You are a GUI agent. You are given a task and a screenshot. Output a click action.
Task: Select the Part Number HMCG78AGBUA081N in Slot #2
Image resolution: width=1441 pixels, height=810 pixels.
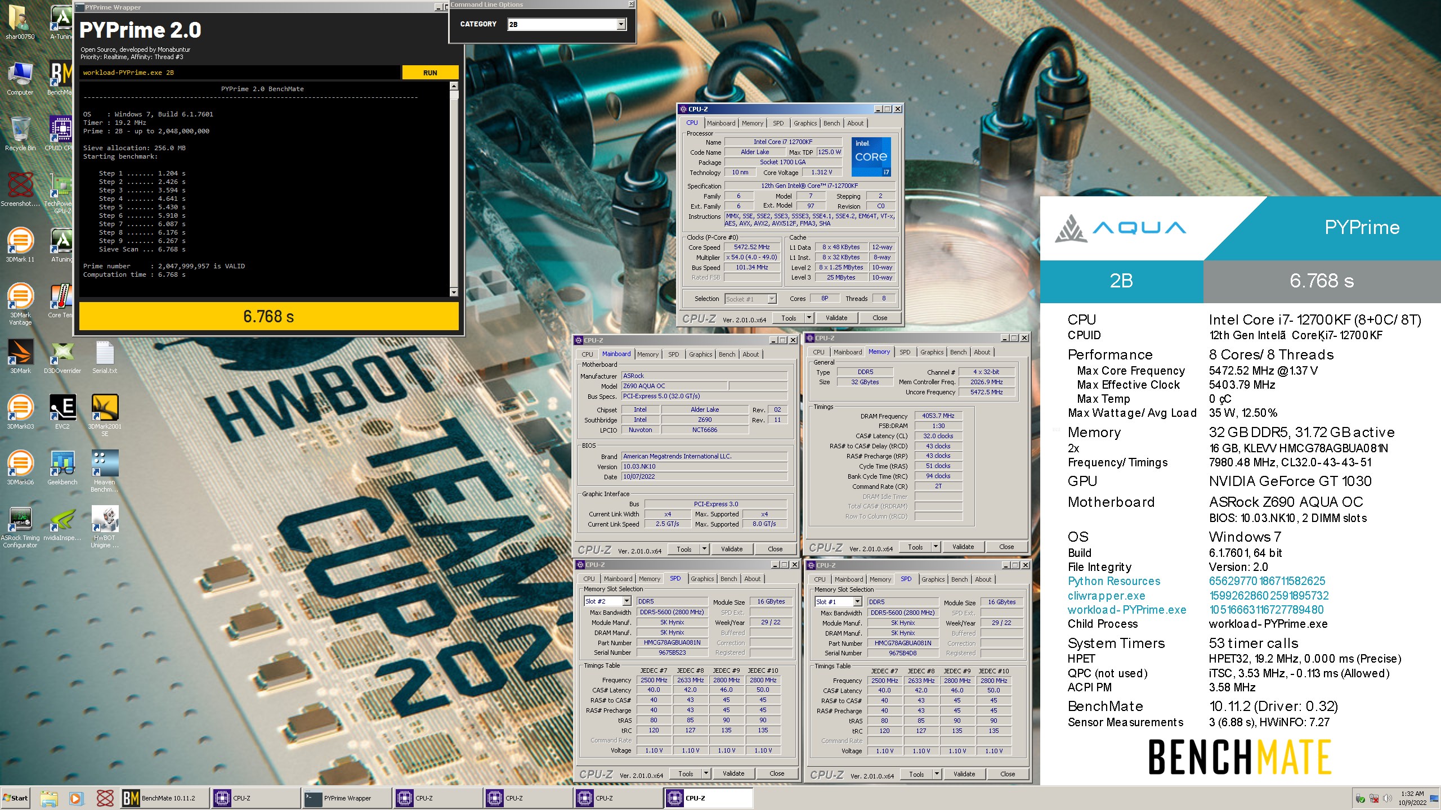(x=672, y=642)
